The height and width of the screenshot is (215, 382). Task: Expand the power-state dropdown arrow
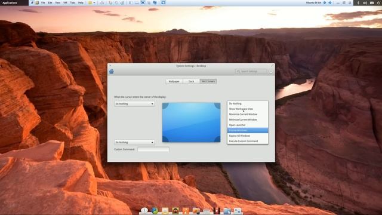[x=94, y=2]
